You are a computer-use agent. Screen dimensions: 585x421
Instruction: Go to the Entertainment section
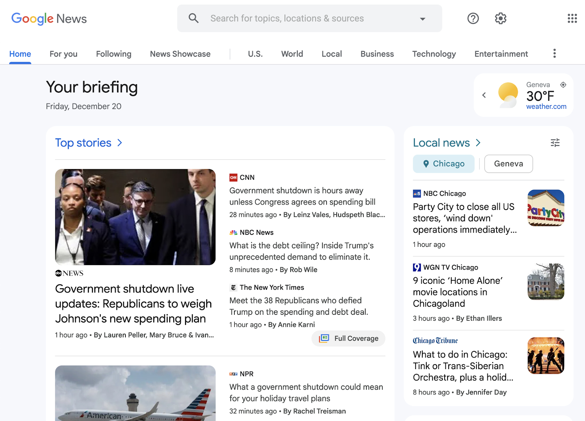pos(501,54)
